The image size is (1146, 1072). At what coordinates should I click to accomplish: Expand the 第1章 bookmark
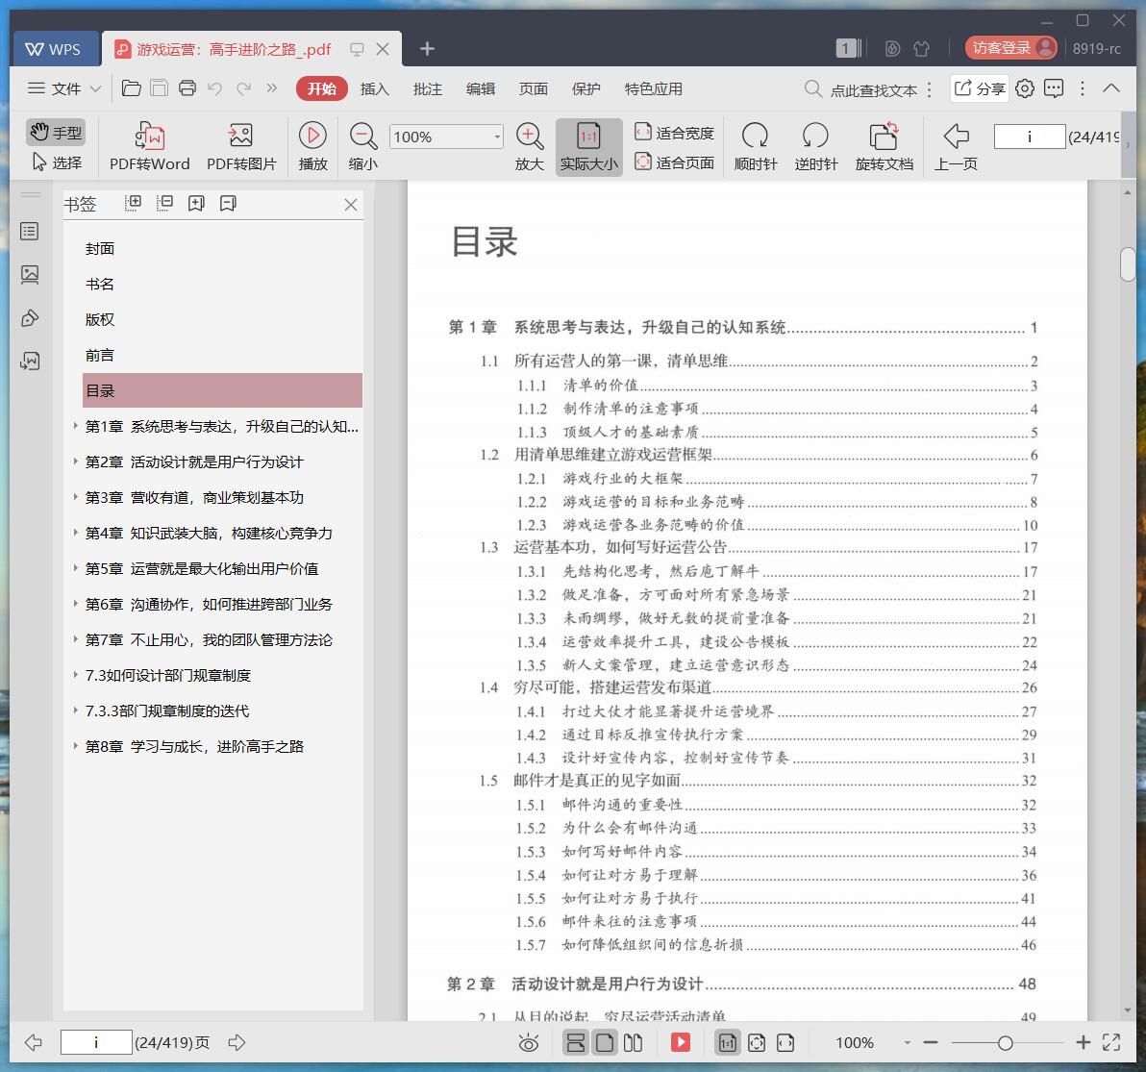tap(75, 425)
